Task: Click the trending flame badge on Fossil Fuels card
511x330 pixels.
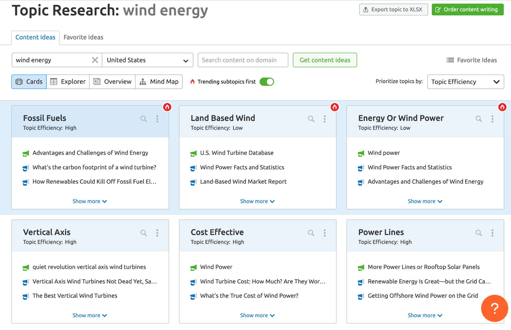Action: (167, 107)
